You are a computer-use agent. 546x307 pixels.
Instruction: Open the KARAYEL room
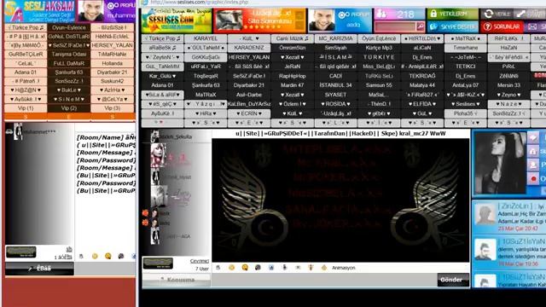coord(206,38)
